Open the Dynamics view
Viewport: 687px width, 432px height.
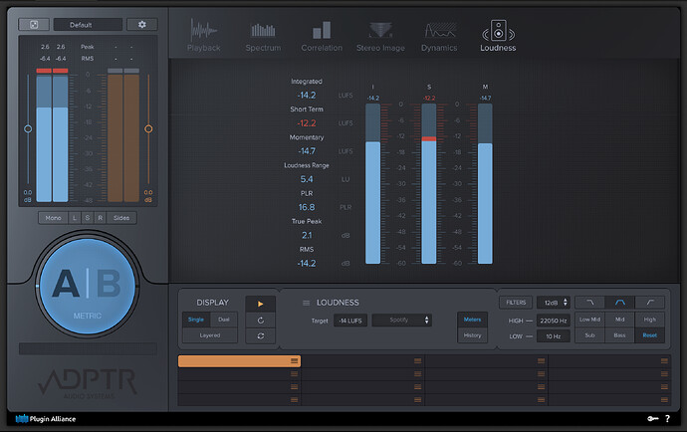439,36
